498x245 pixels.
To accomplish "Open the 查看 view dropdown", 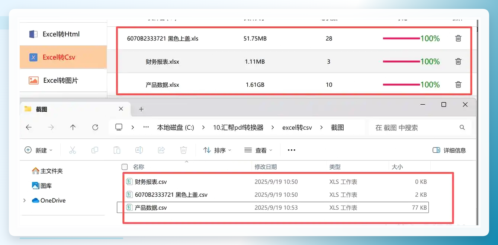I will 258,150.
